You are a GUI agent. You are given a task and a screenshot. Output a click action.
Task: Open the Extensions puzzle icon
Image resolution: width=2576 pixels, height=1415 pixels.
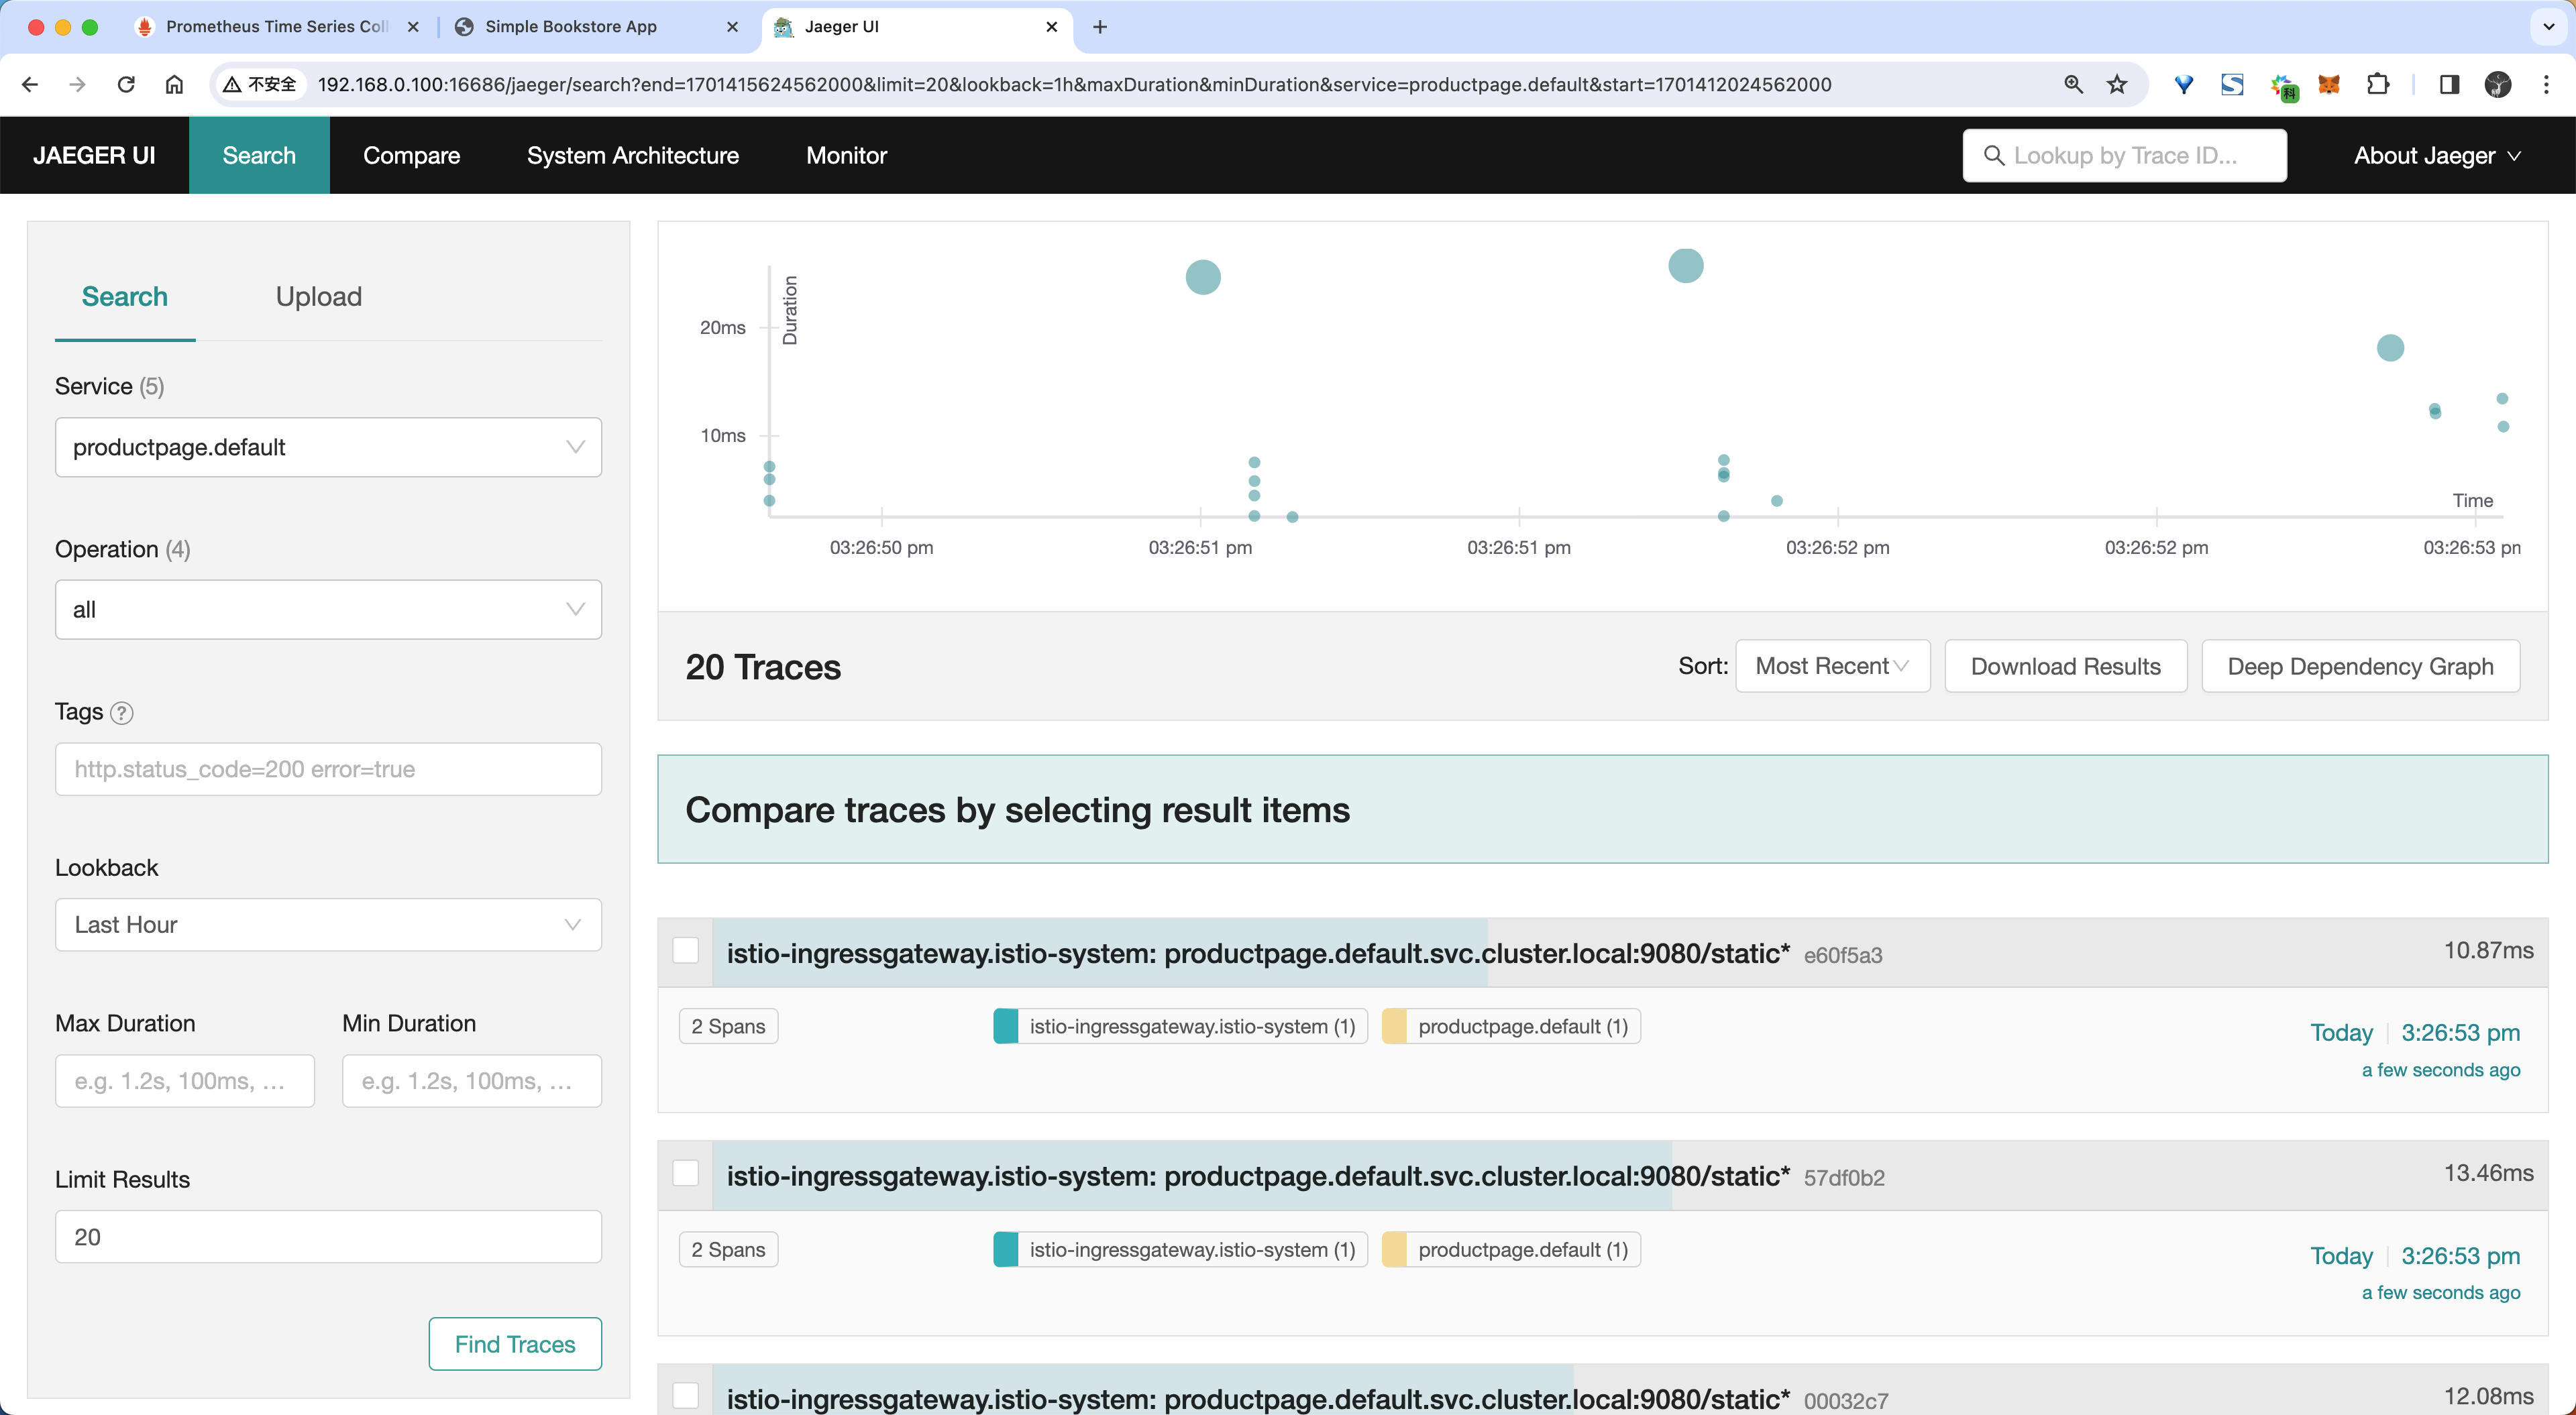2378,85
